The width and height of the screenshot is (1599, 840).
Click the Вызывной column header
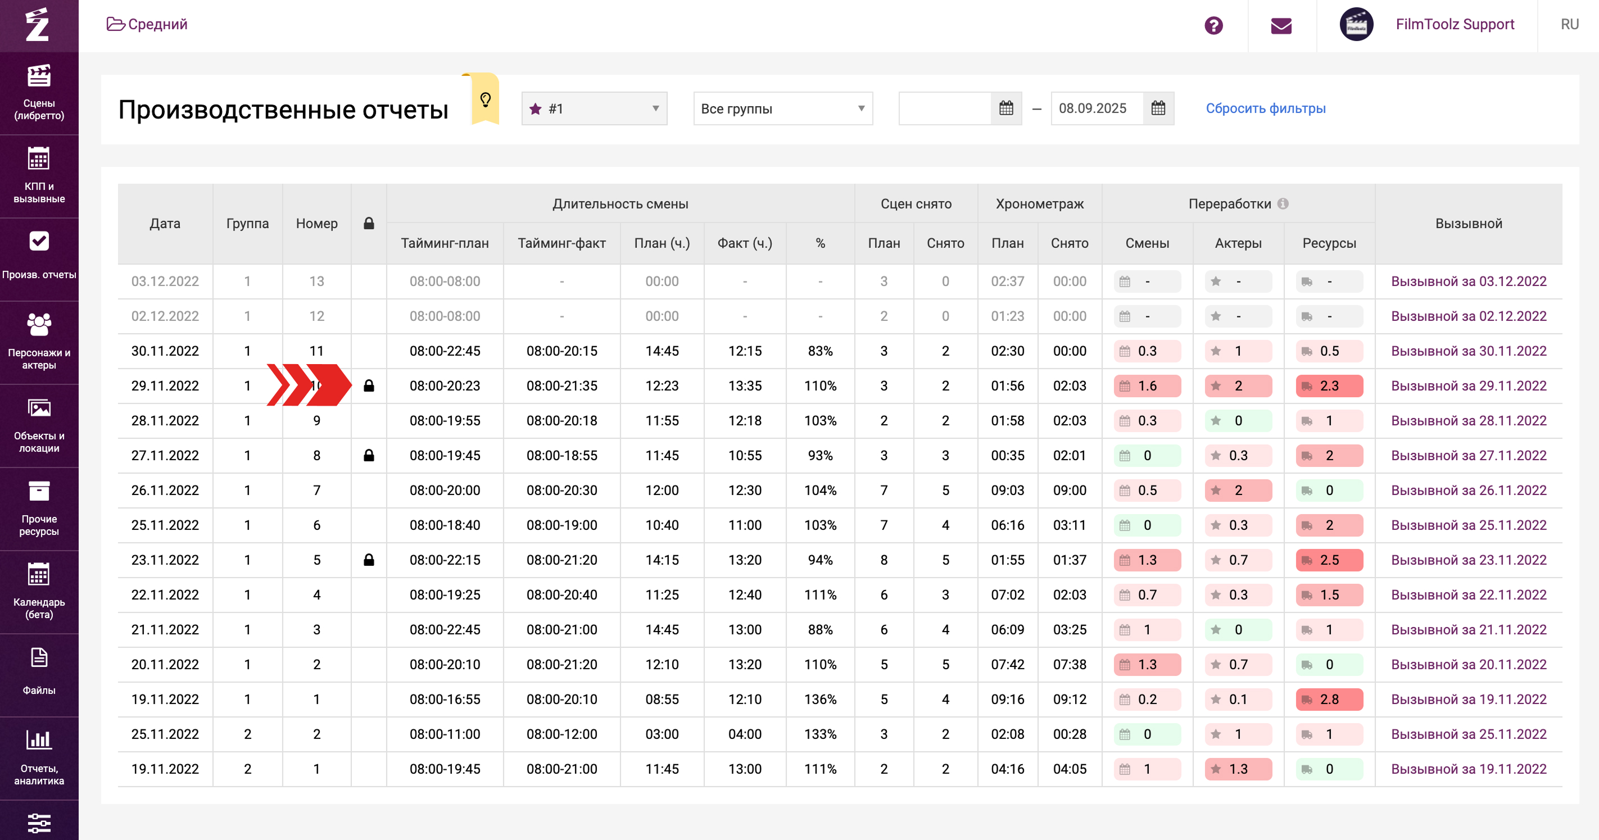1469,223
